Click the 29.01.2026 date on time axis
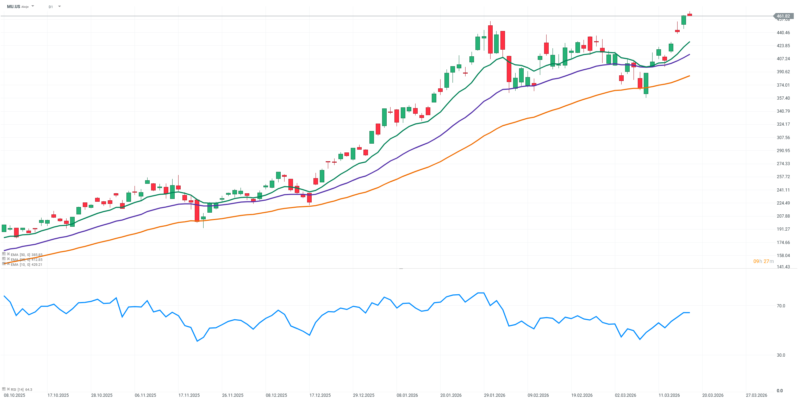 pyautogui.click(x=494, y=395)
